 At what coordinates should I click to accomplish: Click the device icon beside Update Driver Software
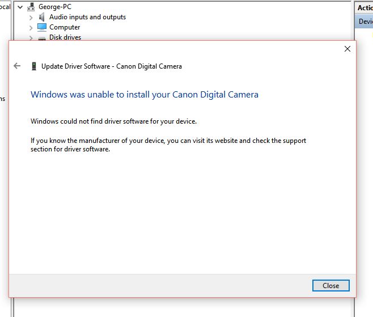(34, 66)
